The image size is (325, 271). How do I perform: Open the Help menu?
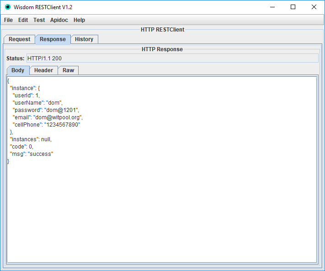click(x=79, y=20)
